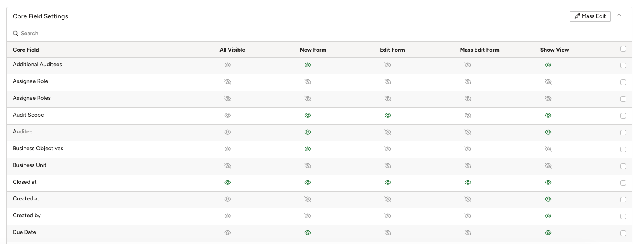Click the search magnifier icon

(x=16, y=34)
